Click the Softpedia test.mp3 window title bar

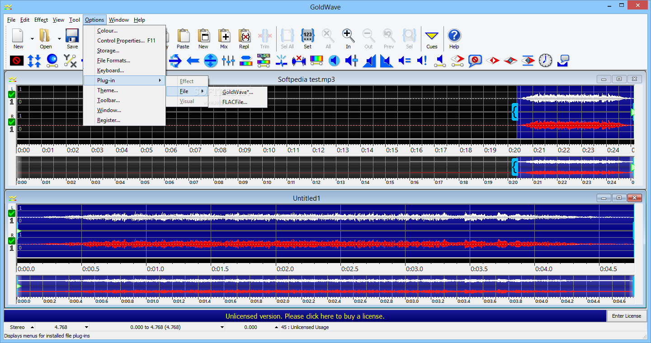306,80
